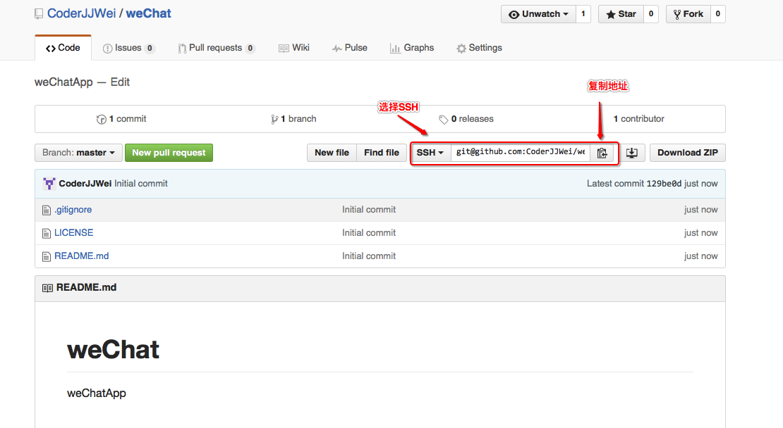Image resolution: width=783 pixels, height=428 pixels.
Task: Click the Edit description link
Action: 120,82
